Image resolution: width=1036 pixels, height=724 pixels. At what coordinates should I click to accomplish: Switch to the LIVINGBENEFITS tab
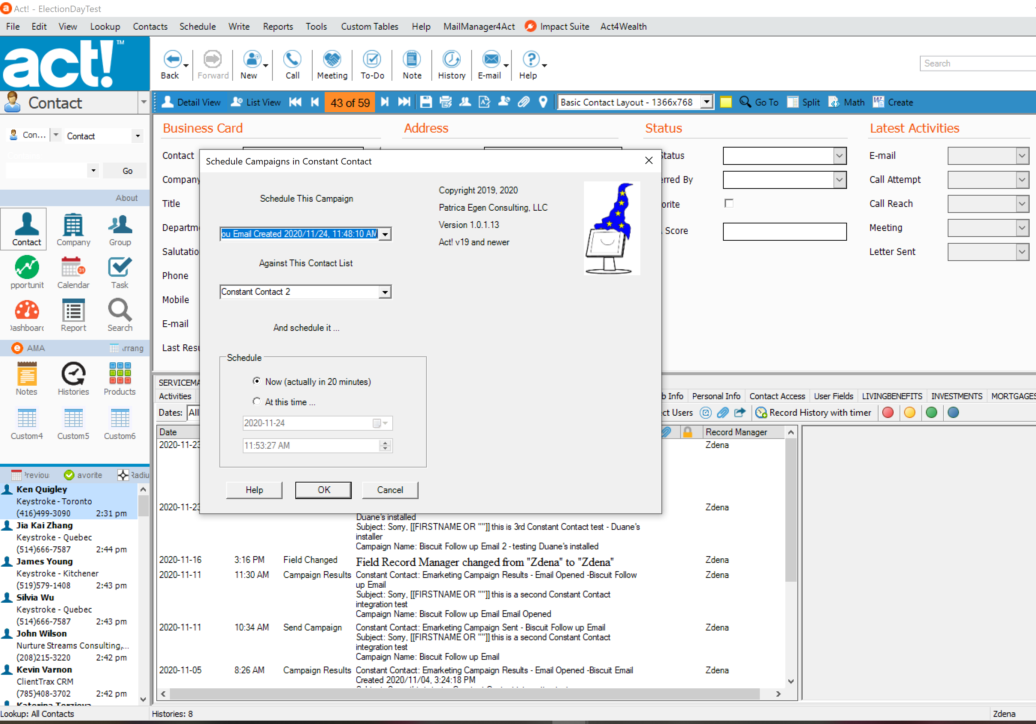pos(892,396)
